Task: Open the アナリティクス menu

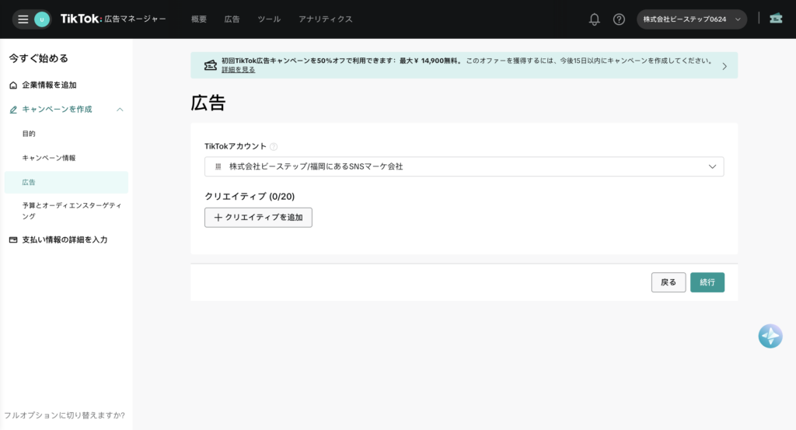Action: tap(326, 19)
